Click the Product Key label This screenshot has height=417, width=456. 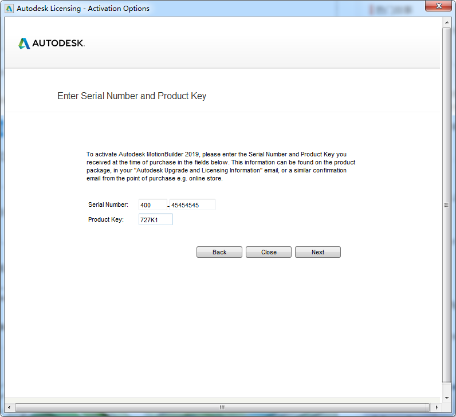pyautogui.click(x=106, y=220)
